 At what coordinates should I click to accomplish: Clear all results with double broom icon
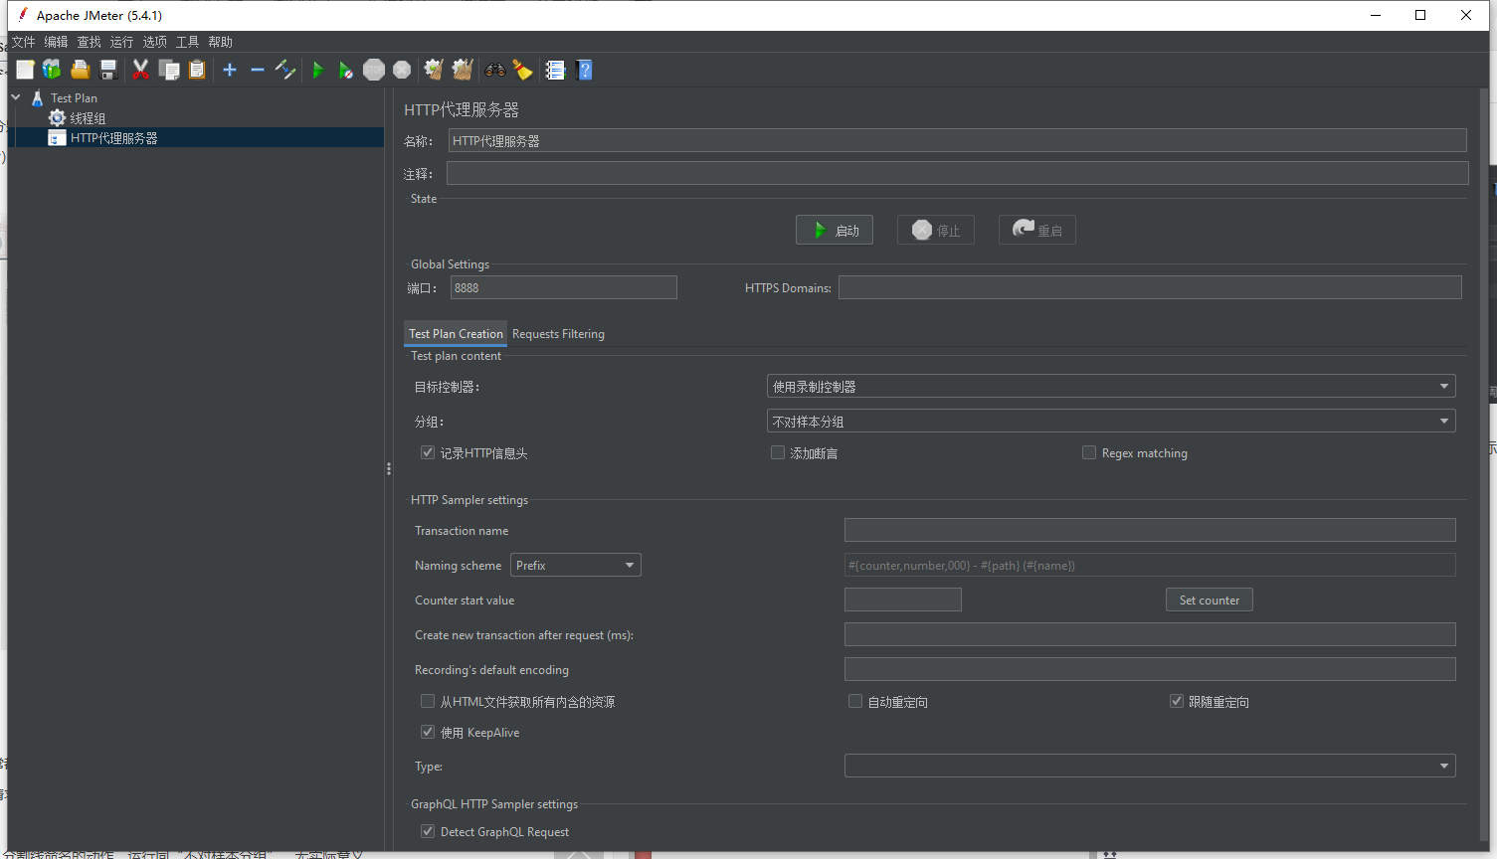click(462, 70)
